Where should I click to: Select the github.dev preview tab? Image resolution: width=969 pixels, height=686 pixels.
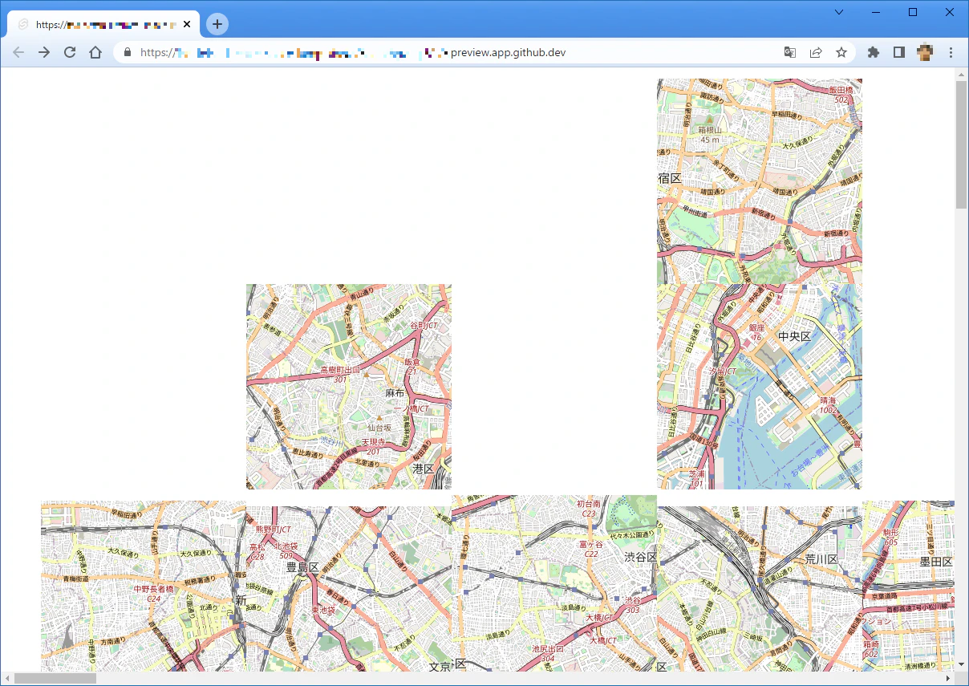coord(103,24)
